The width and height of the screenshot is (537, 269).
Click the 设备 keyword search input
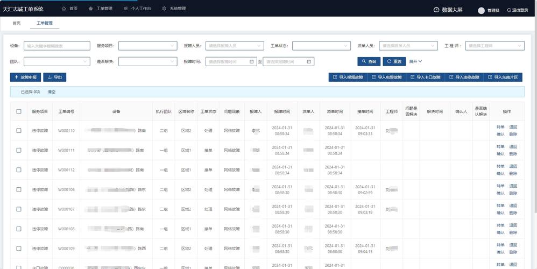click(56, 46)
